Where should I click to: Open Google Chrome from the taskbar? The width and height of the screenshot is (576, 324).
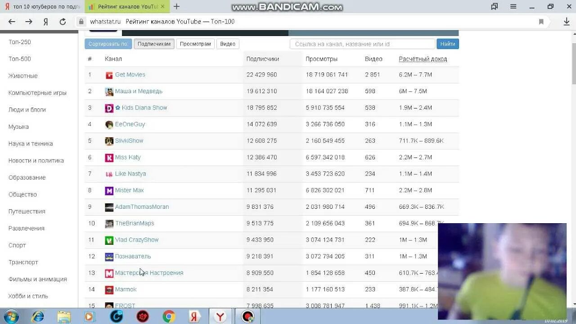(169, 316)
